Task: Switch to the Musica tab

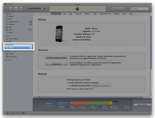Action: (x=87, y=14)
